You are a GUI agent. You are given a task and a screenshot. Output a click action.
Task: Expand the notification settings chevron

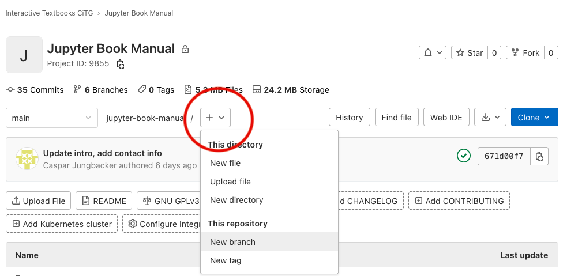coord(440,53)
